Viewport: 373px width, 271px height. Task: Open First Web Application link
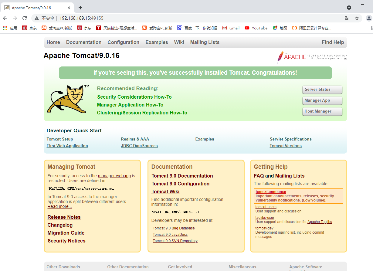coord(67,146)
